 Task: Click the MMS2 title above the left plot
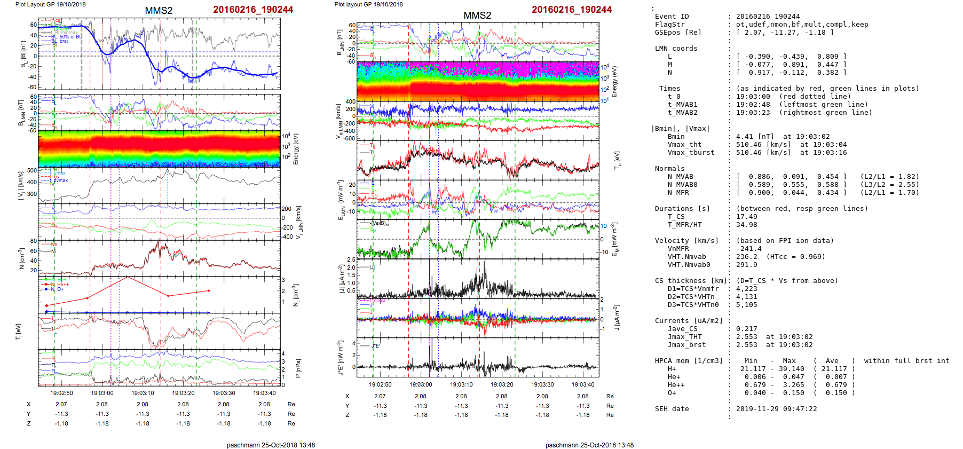tap(159, 11)
